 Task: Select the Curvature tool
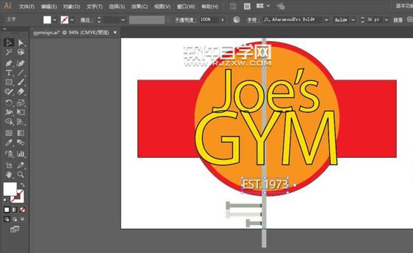click(20, 63)
